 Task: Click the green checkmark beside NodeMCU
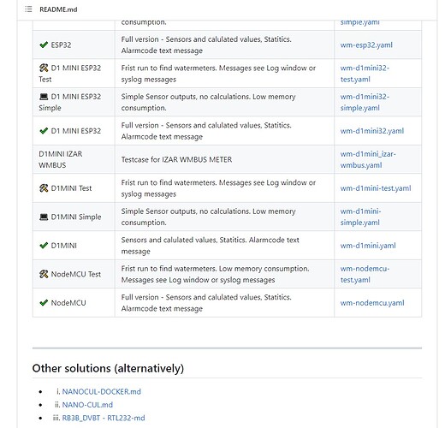coord(44,303)
